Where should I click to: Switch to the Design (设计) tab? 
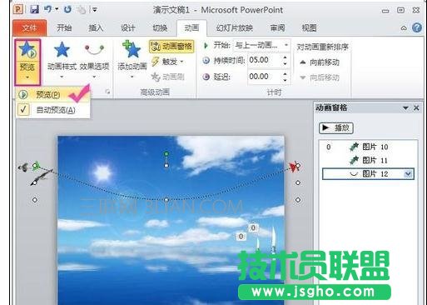coord(127,28)
